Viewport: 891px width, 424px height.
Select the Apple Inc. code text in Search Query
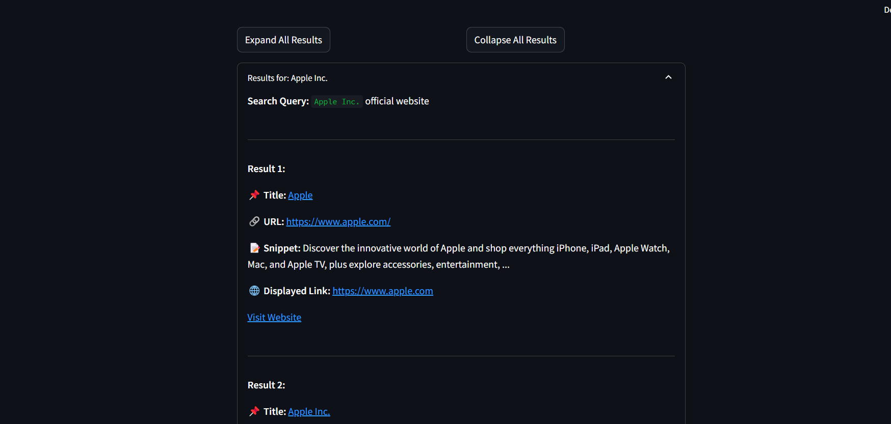[x=337, y=102]
